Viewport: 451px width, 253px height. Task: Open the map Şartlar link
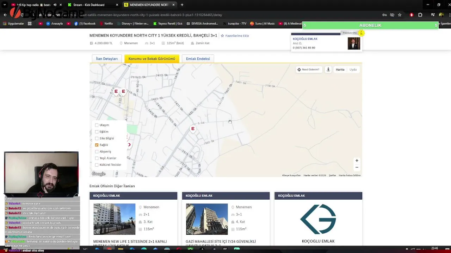[332, 175]
